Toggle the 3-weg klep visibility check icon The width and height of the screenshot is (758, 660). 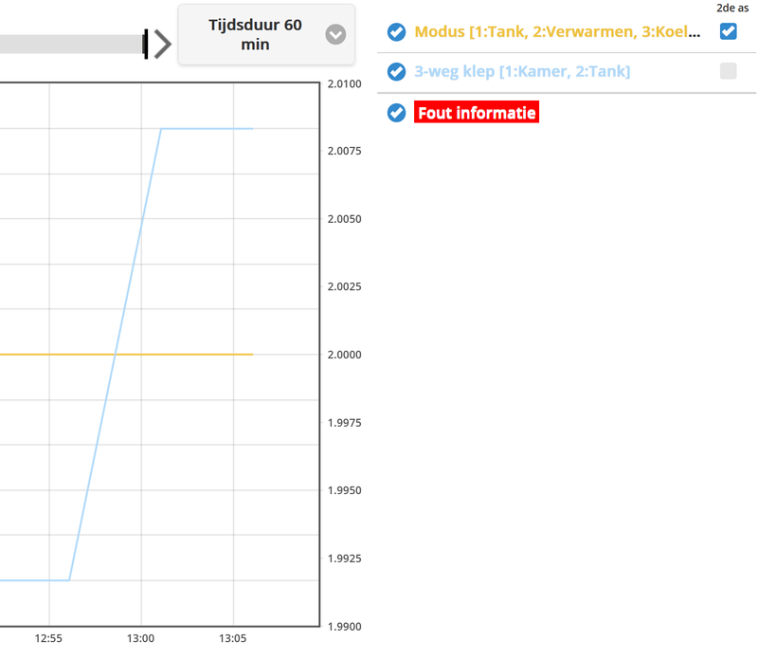(397, 71)
